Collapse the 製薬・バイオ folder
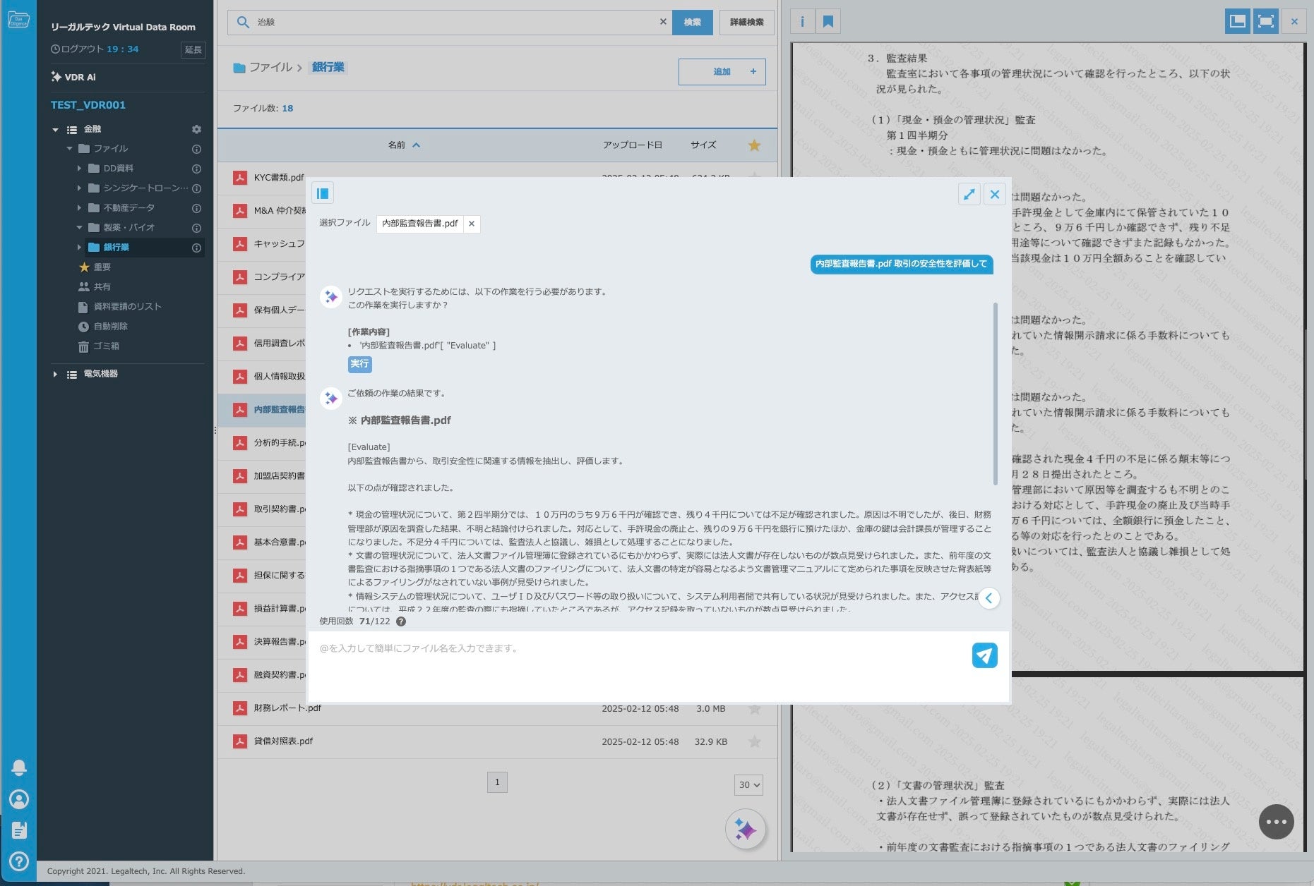 click(x=79, y=228)
